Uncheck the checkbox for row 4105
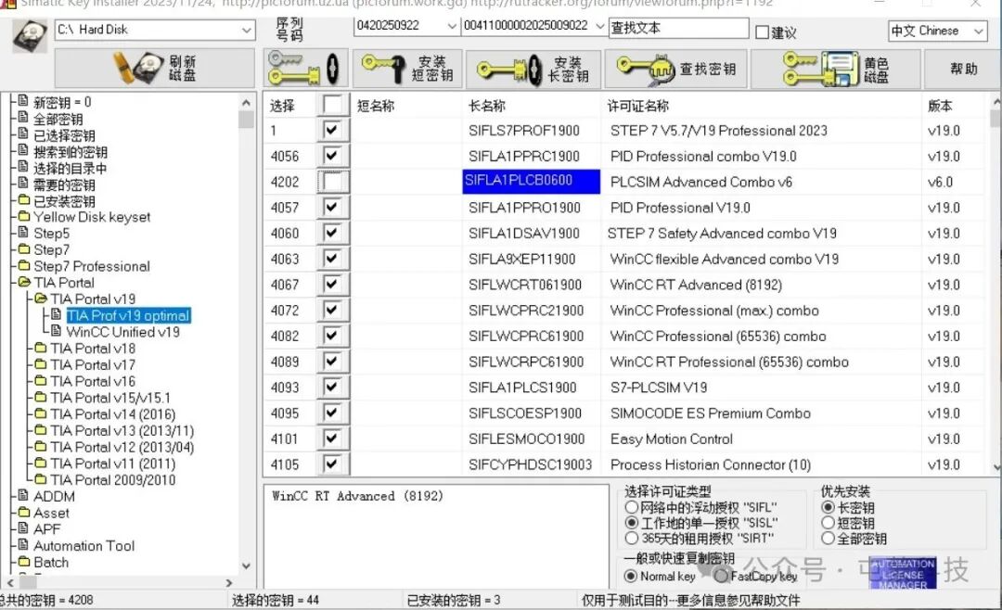The height and width of the screenshot is (610, 1002). point(332,464)
